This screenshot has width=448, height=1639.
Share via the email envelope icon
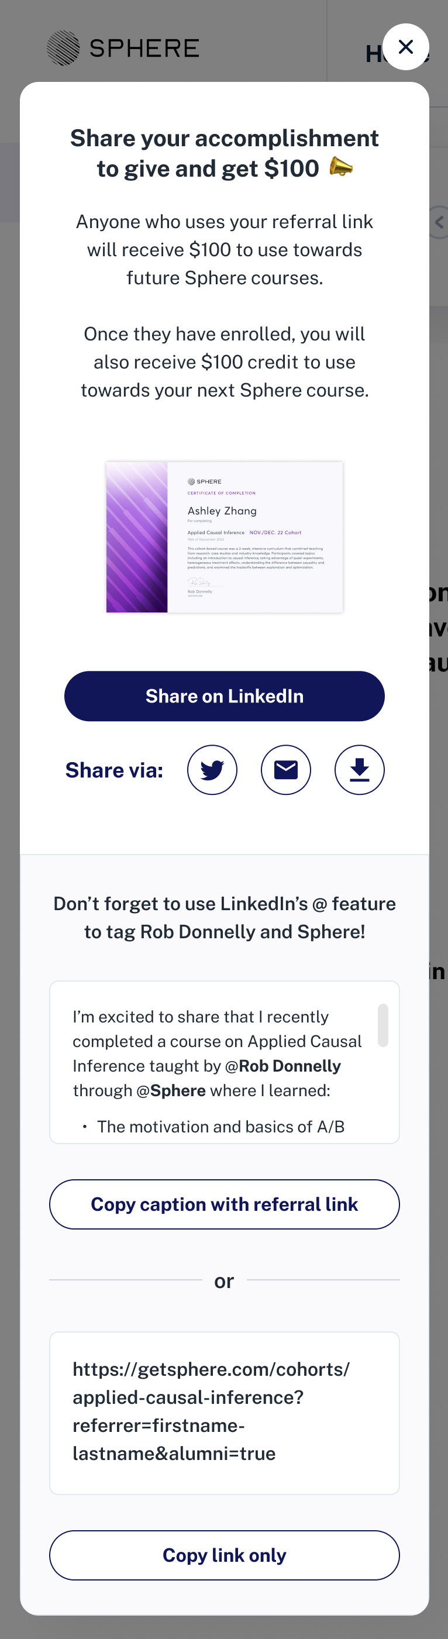click(286, 770)
